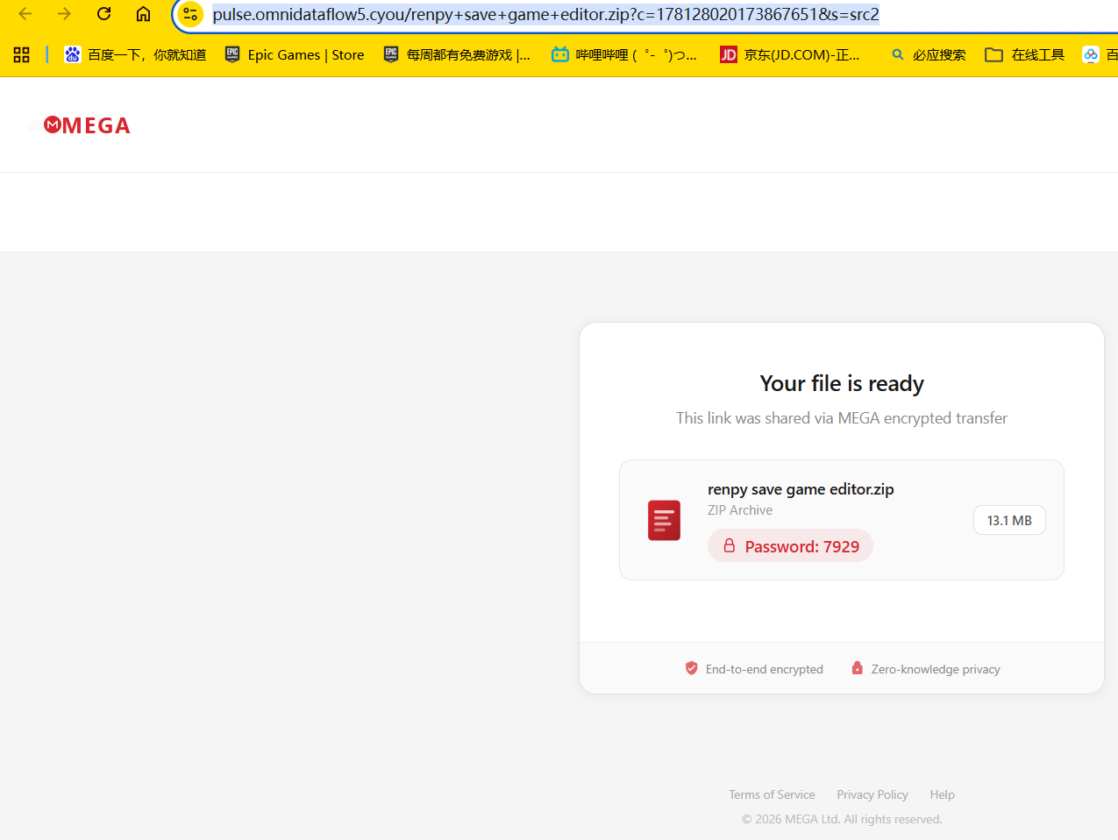Viewport: 1118px width, 840px height.
Task: Click the End-to-end encrypted text
Action: [x=765, y=669]
